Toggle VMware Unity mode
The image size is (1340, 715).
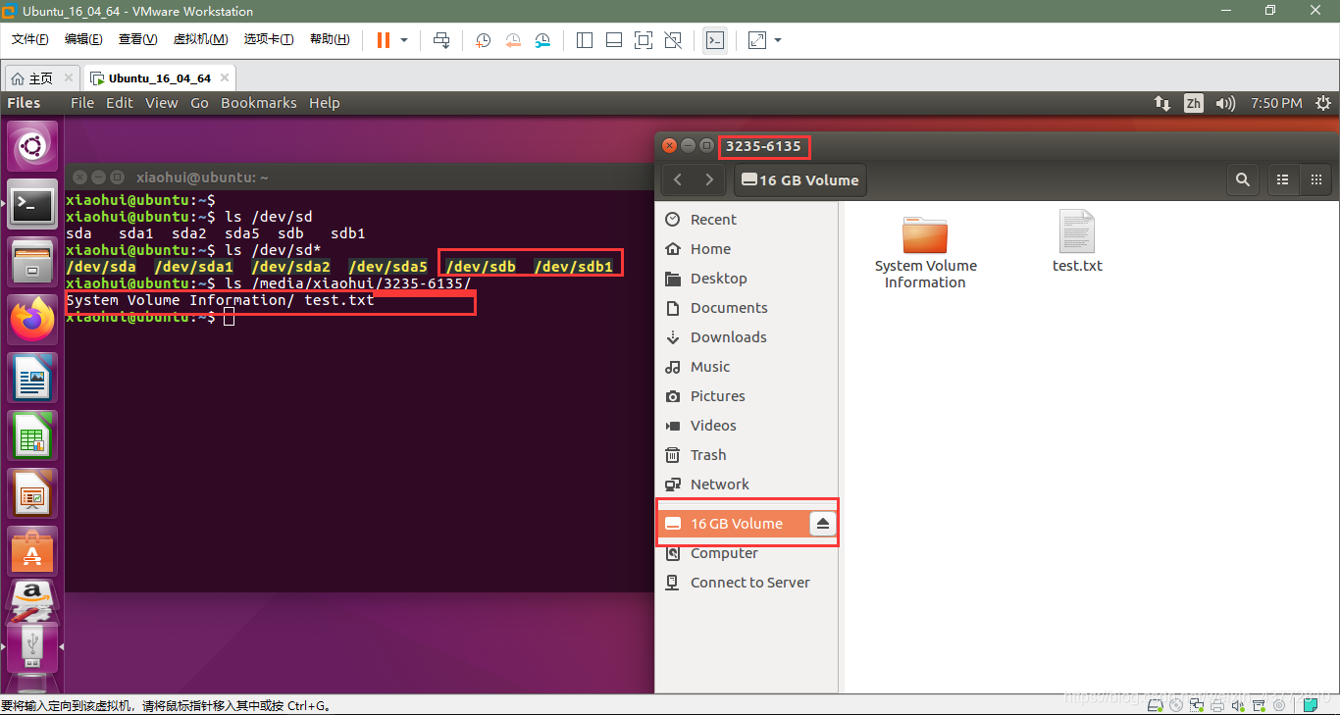pos(673,40)
